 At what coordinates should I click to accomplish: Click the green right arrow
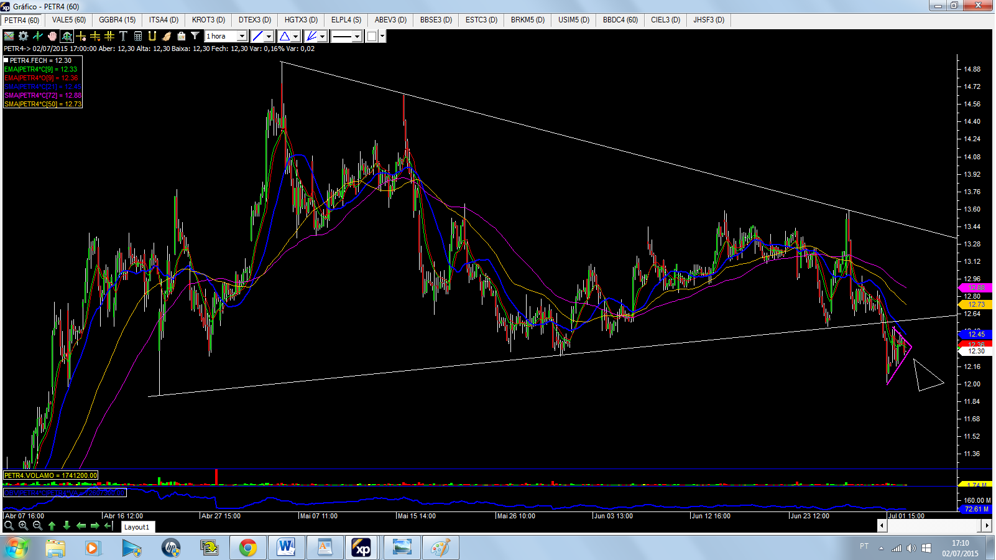coord(95,526)
